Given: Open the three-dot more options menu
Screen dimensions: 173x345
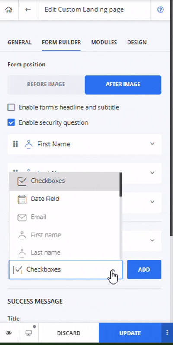Looking at the screenshot, I should coord(167,333).
